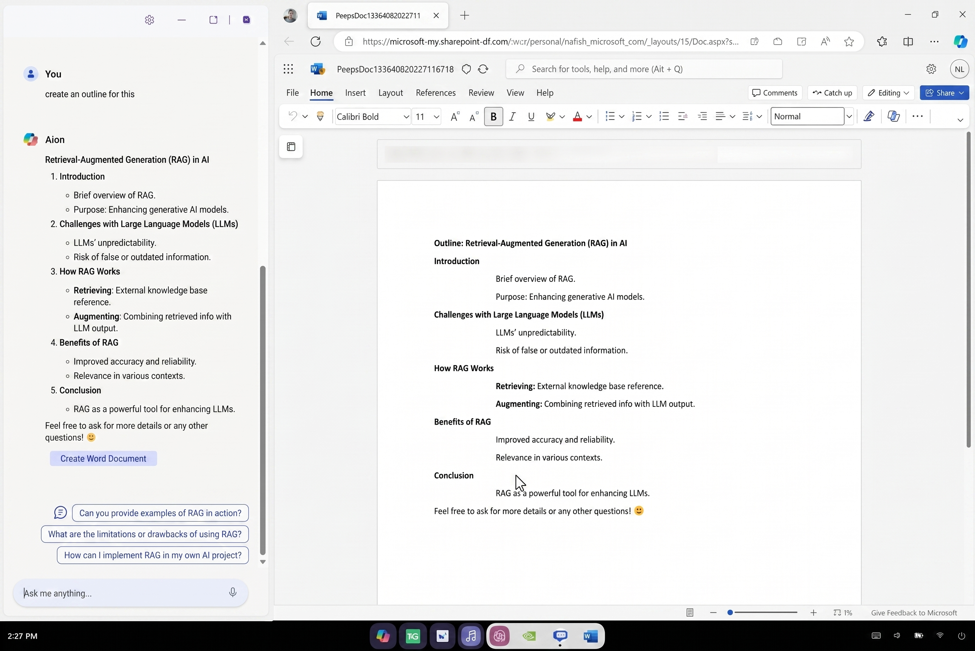975x651 pixels.
Task: Switch to the Layout tab
Action: click(391, 93)
